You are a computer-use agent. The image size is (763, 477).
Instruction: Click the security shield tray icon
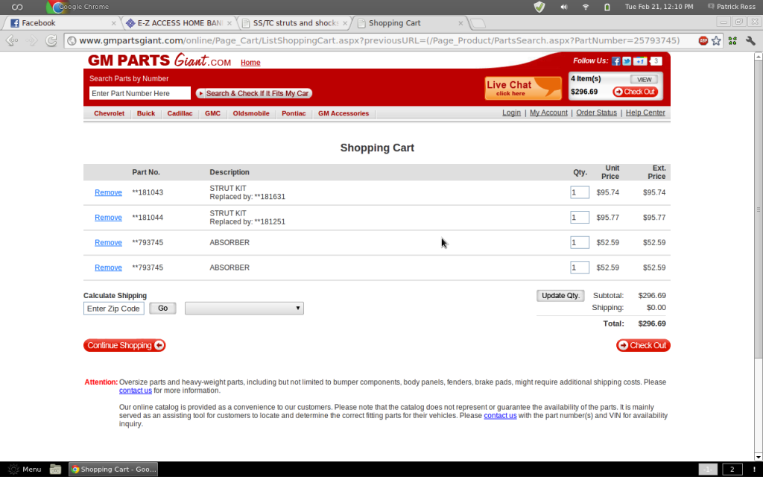(x=539, y=7)
